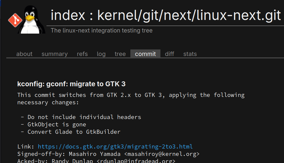Open the refs tab
Screen dimensions: 284x163
[x=82, y=54]
